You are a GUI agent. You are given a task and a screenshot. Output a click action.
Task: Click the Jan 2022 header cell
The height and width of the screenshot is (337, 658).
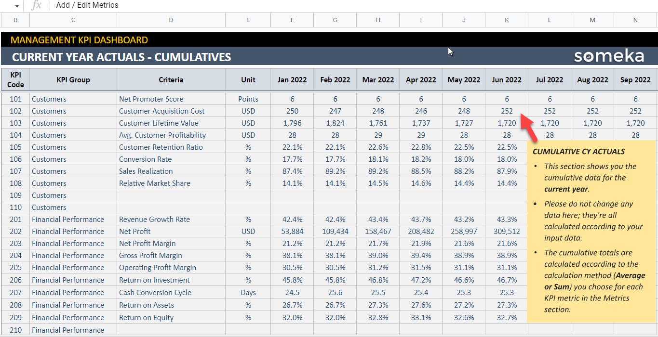292,79
